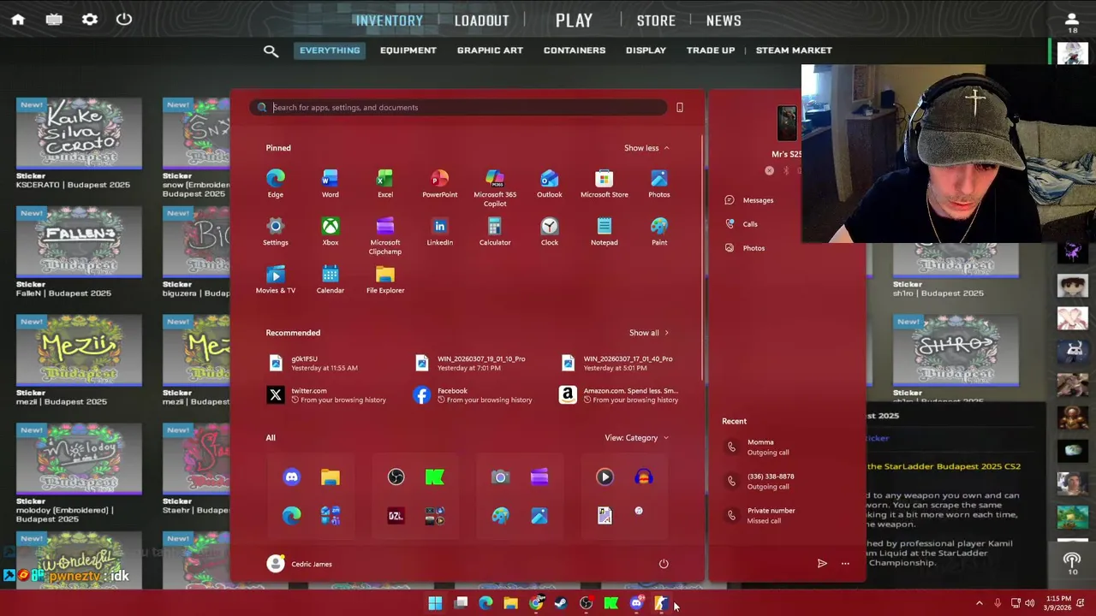This screenshot has width=1096, height=616.
Task: Open Microsoft 365 Copilot
Action: (495, 187)
